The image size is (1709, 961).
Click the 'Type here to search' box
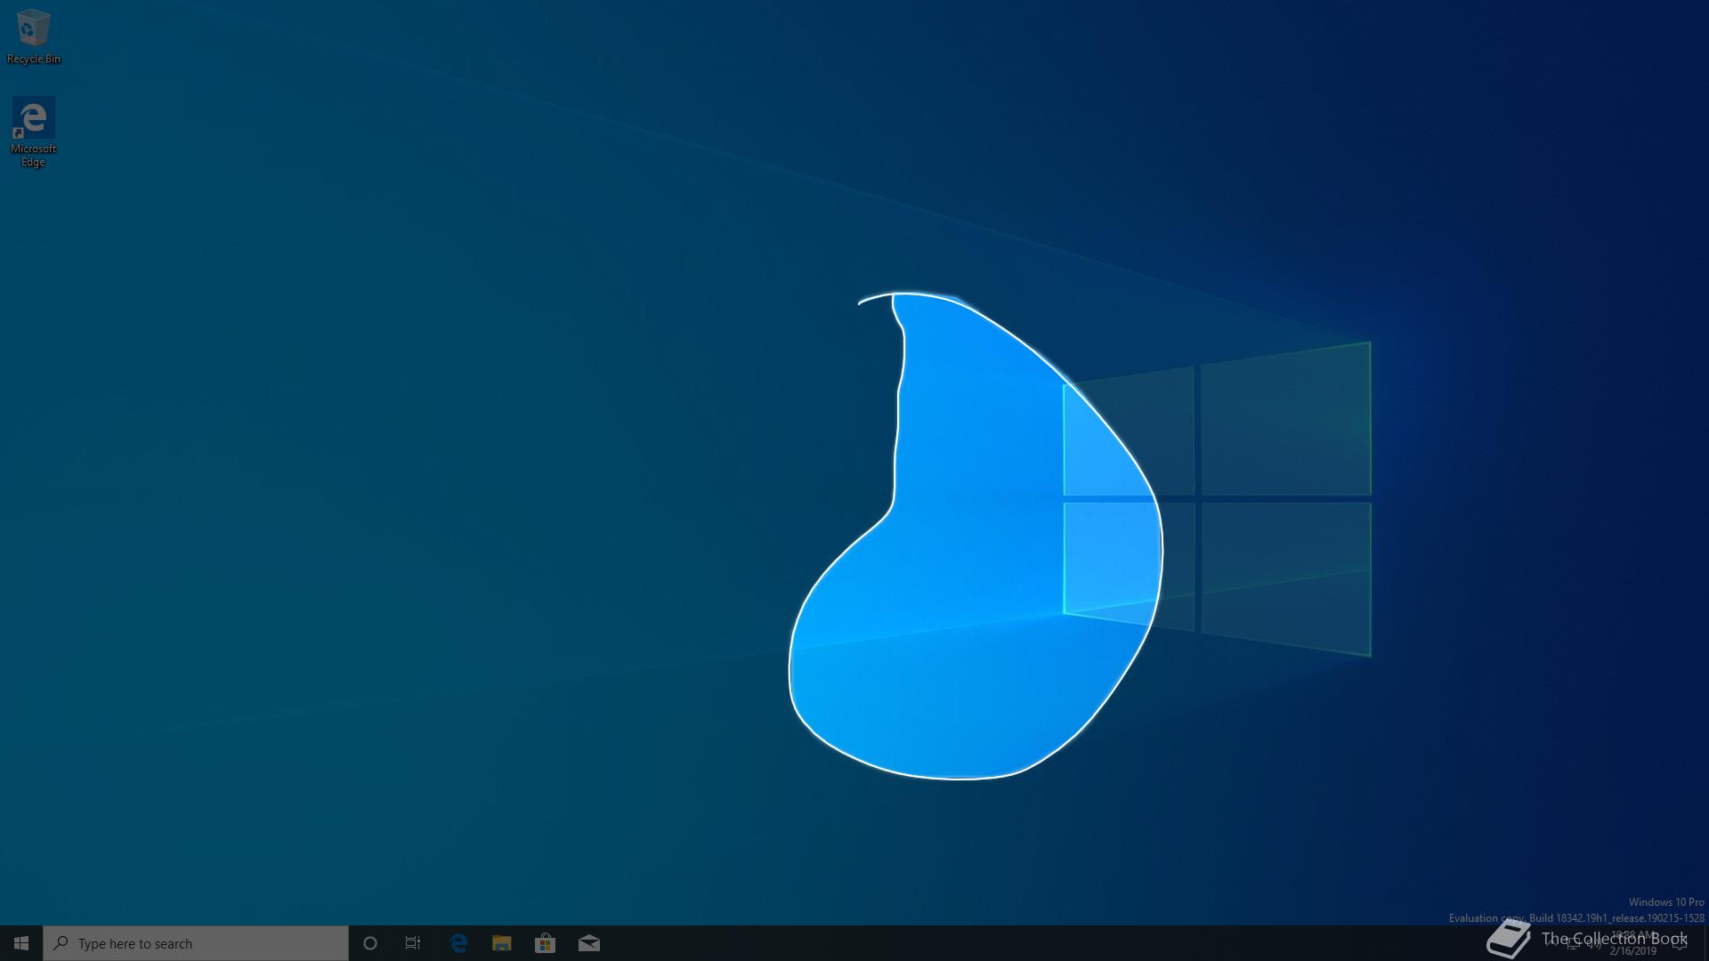[x=196, y=943]
